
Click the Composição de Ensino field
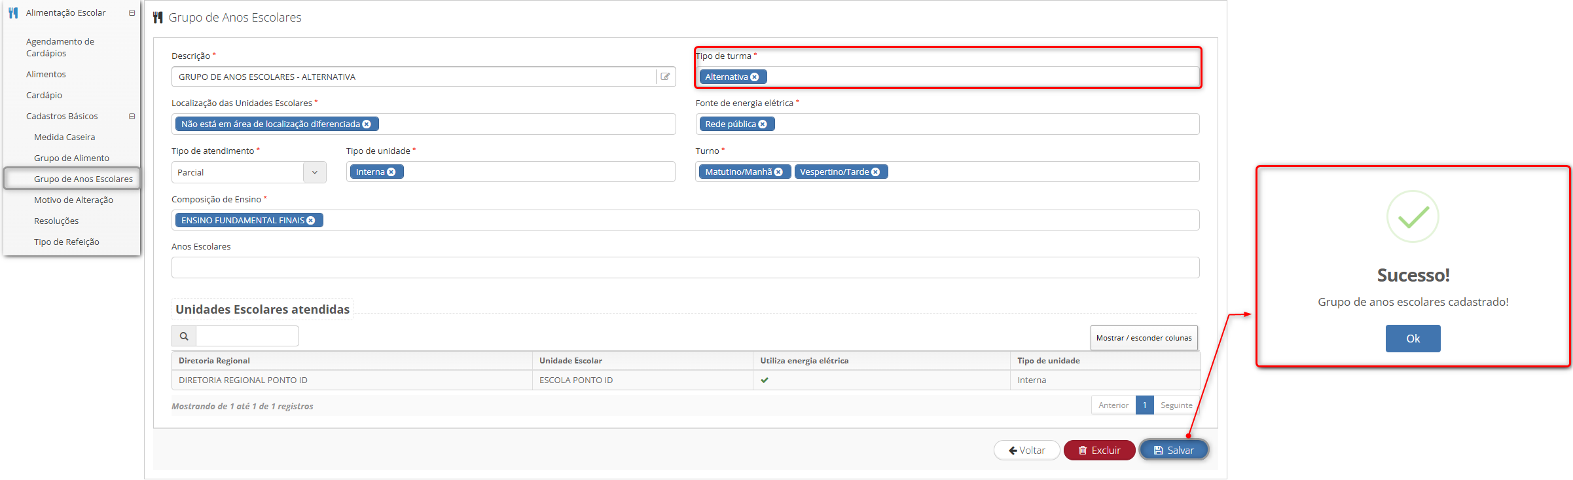point(685,220)
